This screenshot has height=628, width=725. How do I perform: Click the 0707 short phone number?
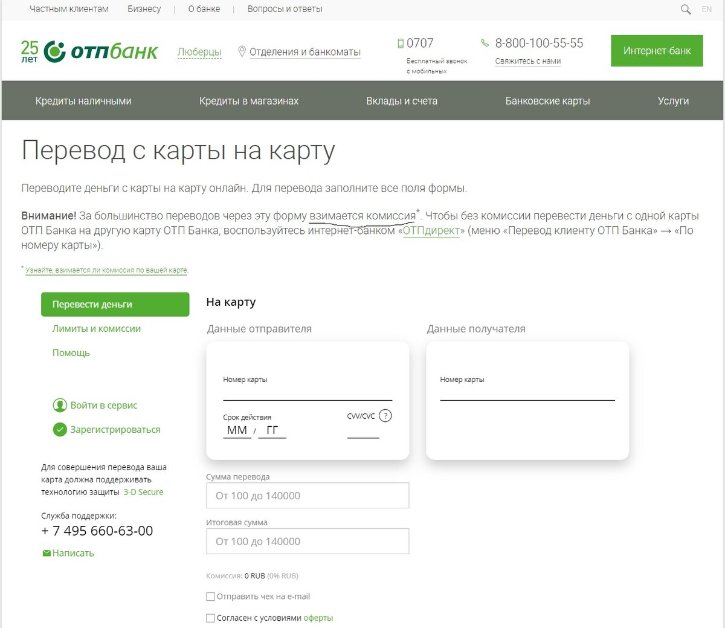(420, 44)
